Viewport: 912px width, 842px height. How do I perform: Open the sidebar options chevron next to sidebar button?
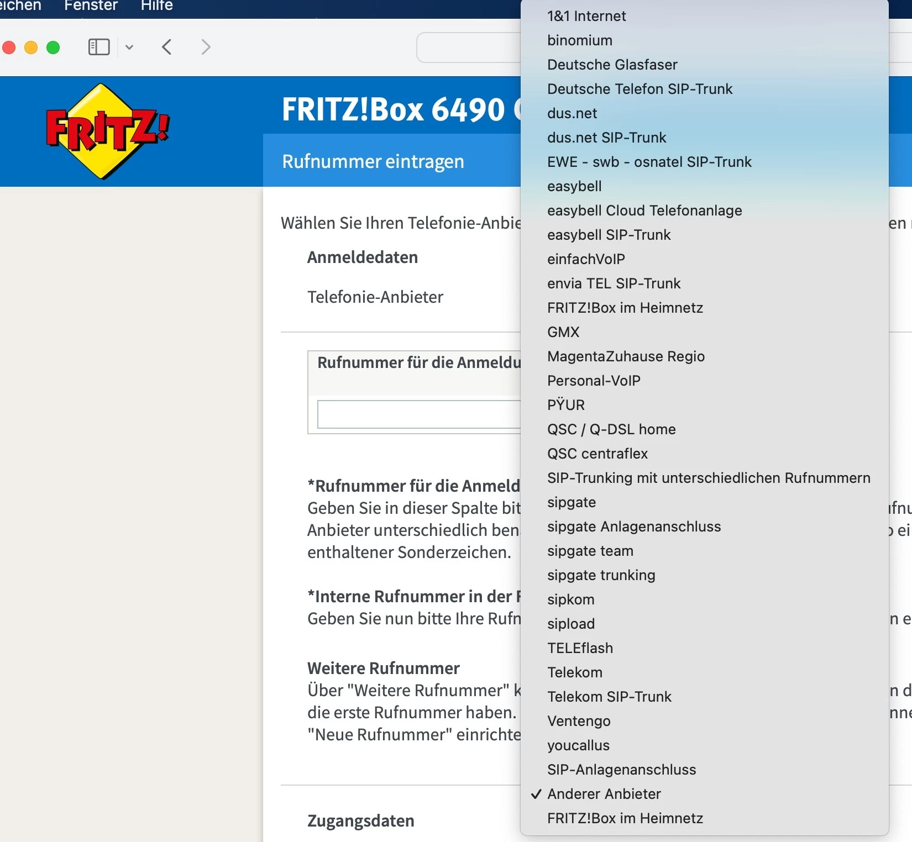click(129, 47)
